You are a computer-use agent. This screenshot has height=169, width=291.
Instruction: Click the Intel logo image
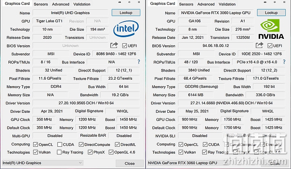(126, 29)
